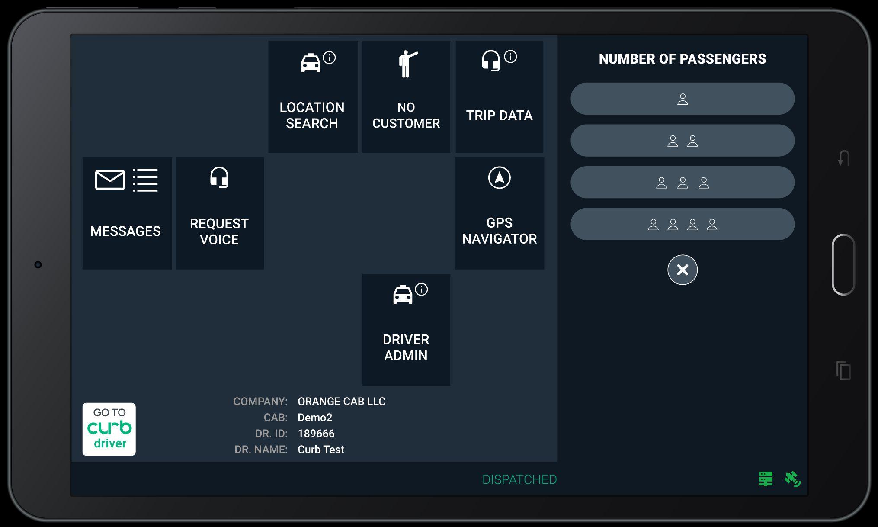The image size is (878, 527).
Task: Click the DISPATCHED status label
Action: click(x=519, y=479)
